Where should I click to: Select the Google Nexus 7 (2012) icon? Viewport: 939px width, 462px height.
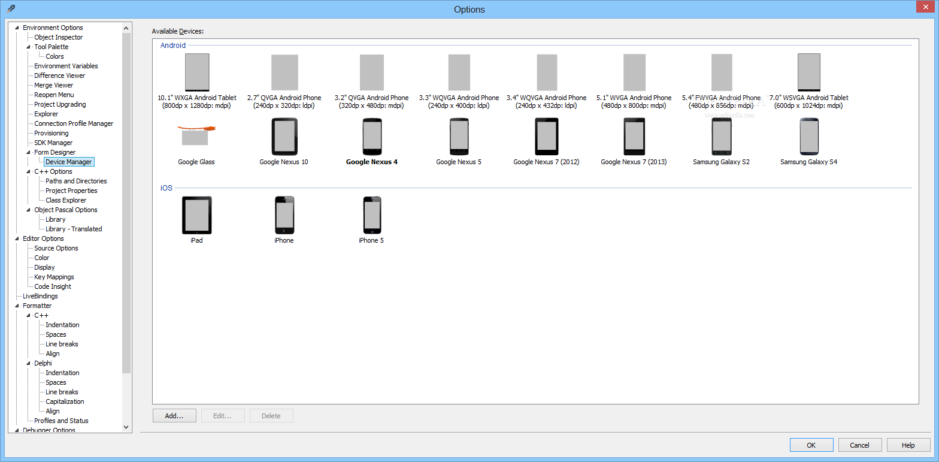[x=547, y=137]
